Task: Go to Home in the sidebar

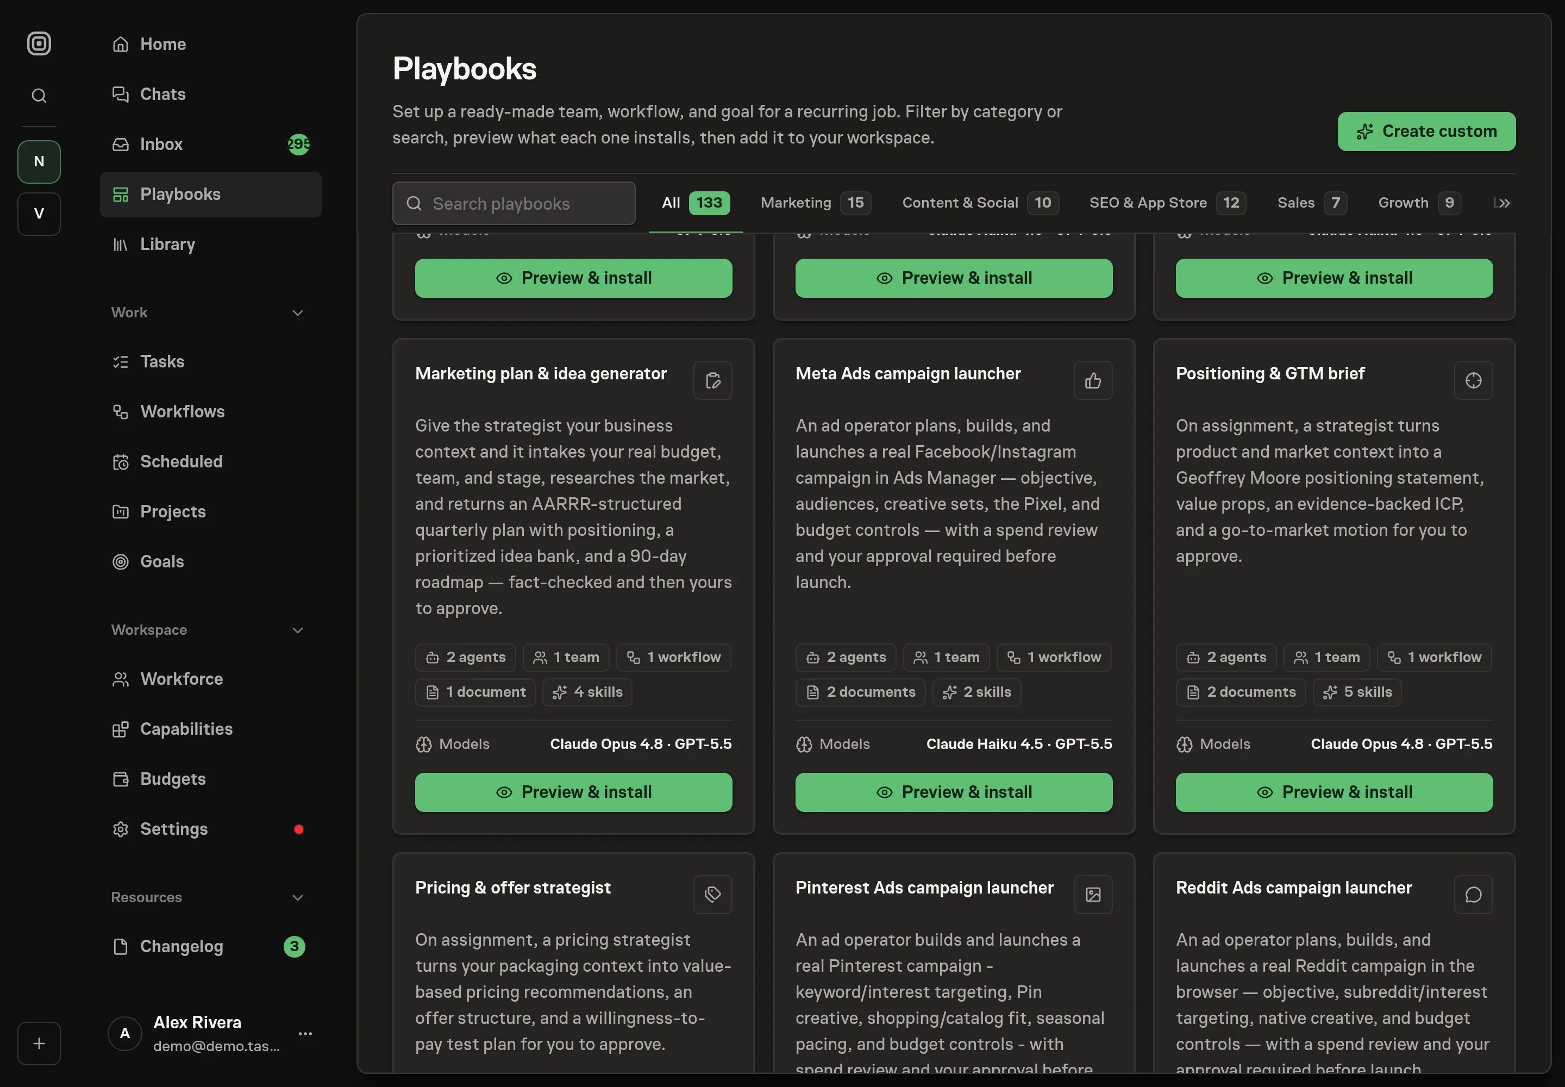Action: point(210,44)
